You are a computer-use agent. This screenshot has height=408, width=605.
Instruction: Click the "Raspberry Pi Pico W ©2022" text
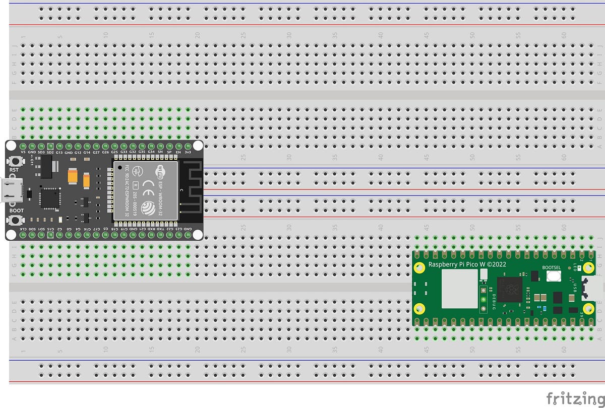[x=467, y=264]
